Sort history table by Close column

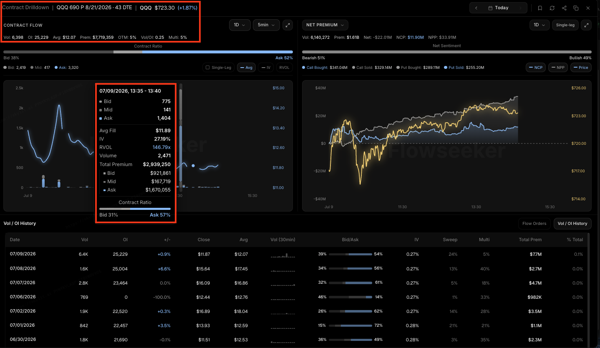coord(204,240)
